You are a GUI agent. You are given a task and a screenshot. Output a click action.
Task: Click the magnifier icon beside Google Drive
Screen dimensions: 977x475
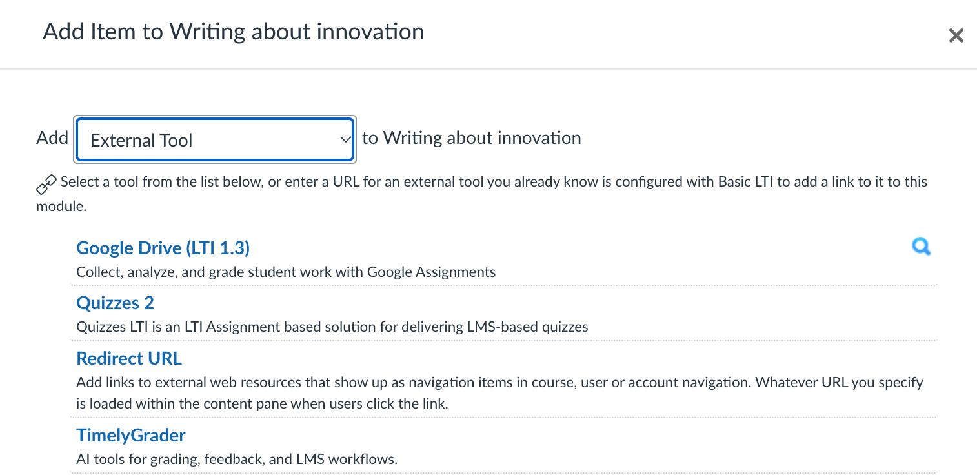pyautogui.click(x=921, y=247)
